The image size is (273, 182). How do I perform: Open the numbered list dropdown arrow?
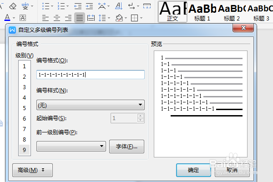pos(67,6)
